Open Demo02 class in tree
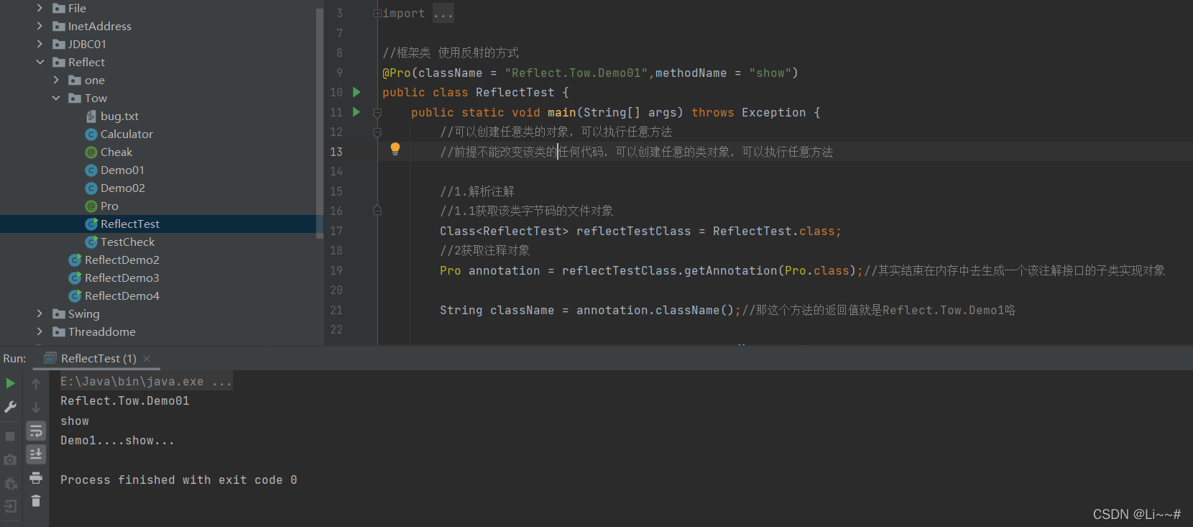The height and width of the screenshot is (527, 1193). [x=123, y=188]
